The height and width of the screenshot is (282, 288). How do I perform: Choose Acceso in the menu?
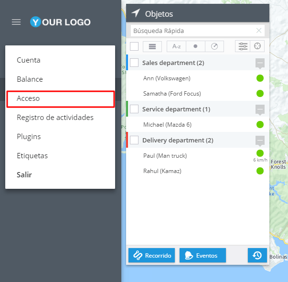(60, 99)
